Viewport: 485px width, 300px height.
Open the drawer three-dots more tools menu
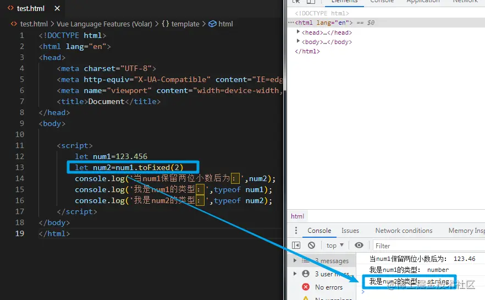(296, 231)
